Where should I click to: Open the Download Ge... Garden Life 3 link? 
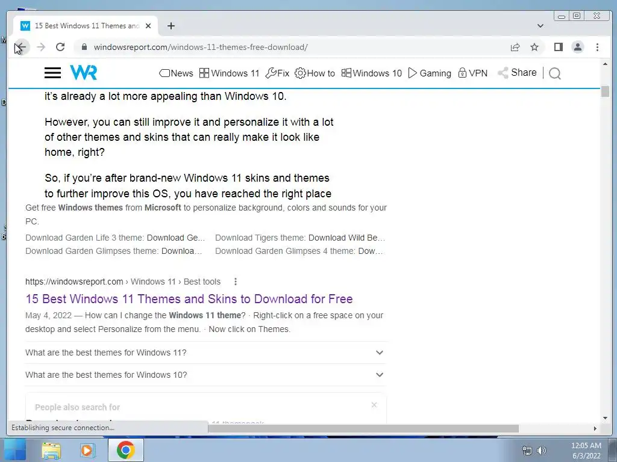pos(176,238)
